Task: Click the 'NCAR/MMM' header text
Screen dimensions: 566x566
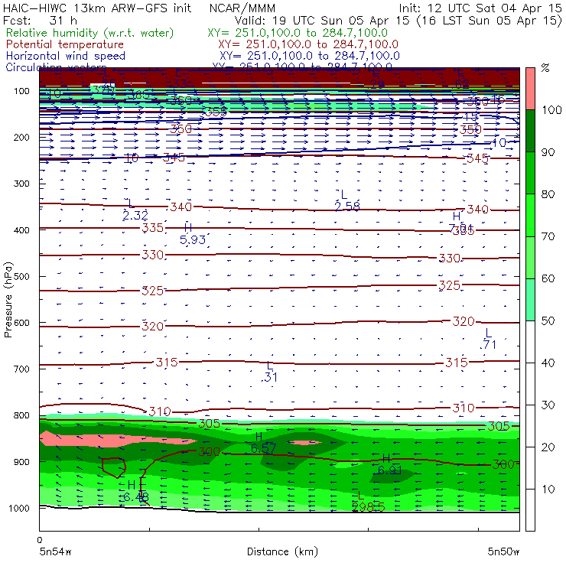Action: [x=242, y=8]
